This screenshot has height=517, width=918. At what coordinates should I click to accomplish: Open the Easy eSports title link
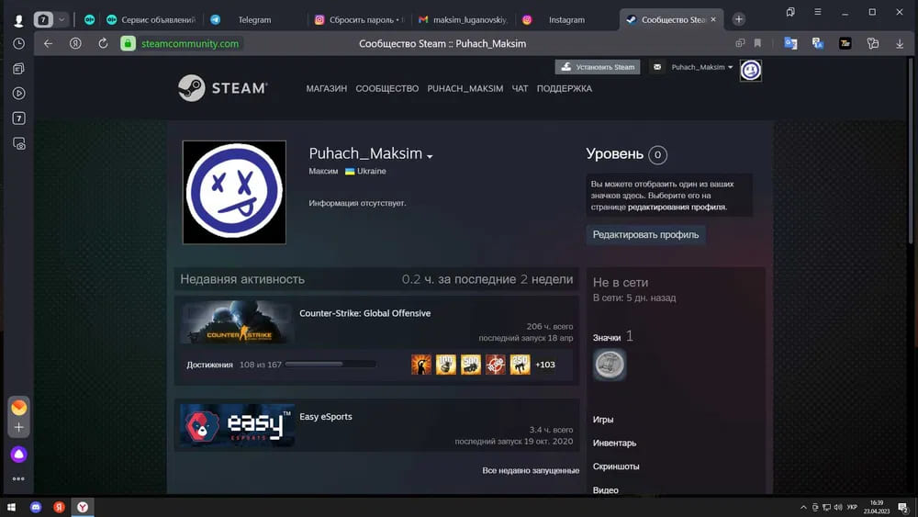[x=326, y=416]
